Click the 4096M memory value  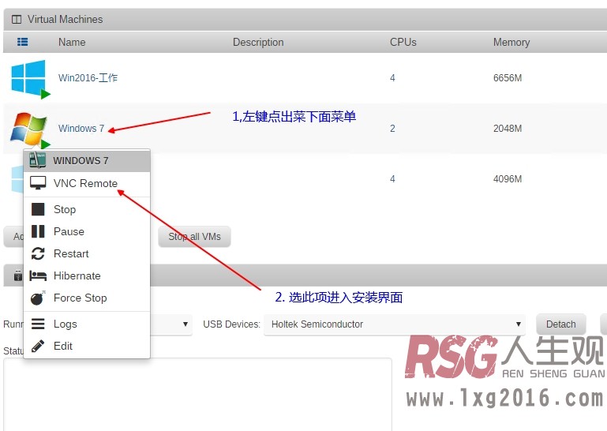508,179
